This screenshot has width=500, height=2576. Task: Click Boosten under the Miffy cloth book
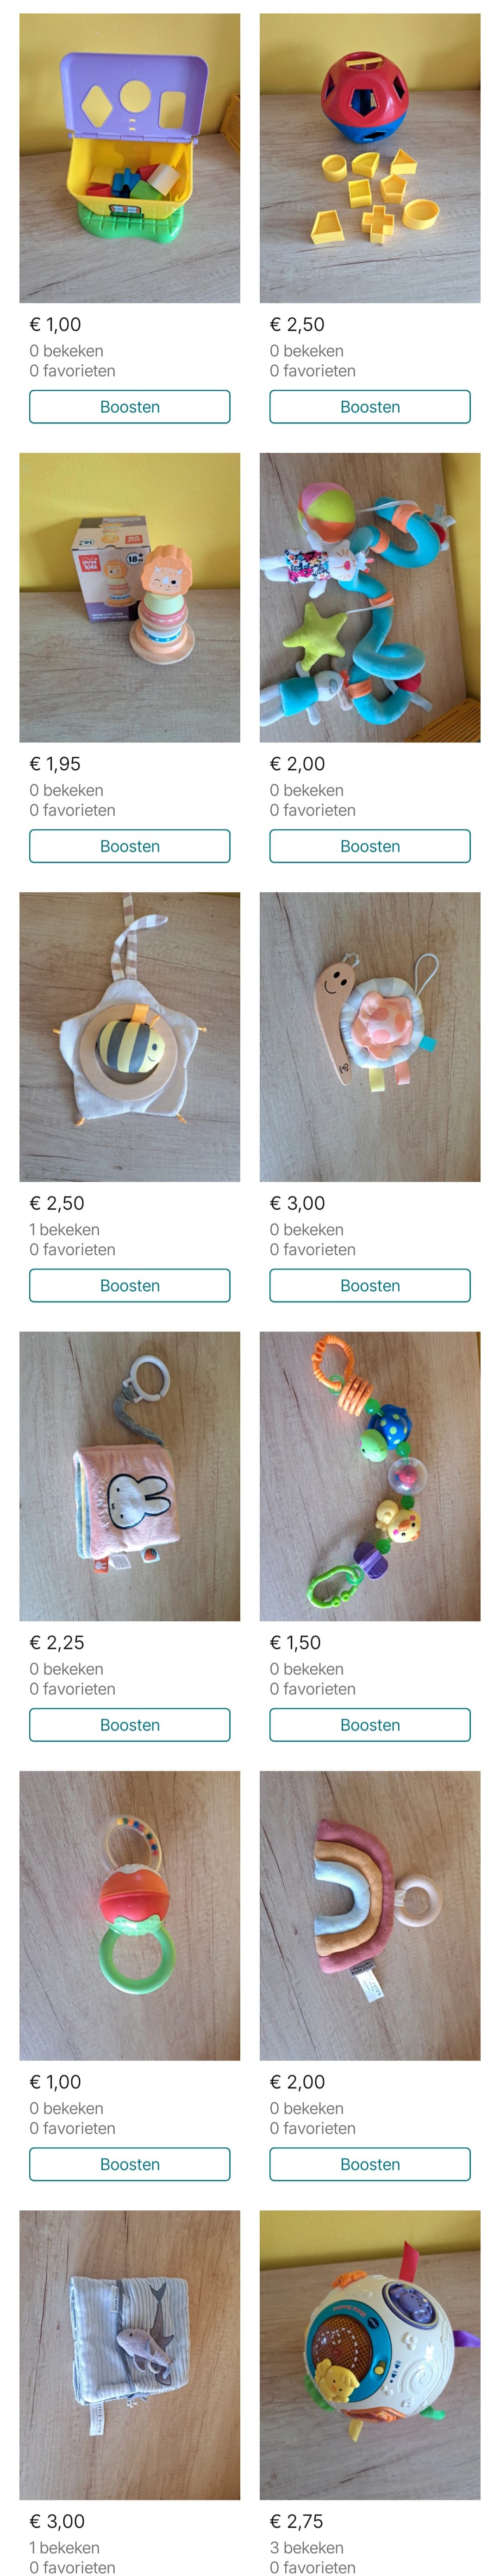coord(130,1725)
